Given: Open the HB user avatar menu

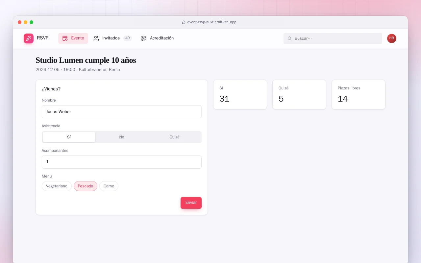Looking at the screenshot, I should [x=392, y=38].
